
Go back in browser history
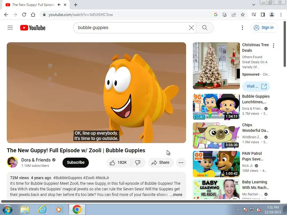(x=6, y=15)
